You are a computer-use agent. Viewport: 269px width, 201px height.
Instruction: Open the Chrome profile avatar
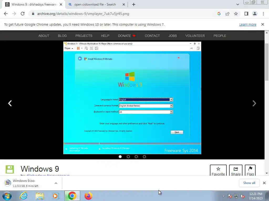255,14
